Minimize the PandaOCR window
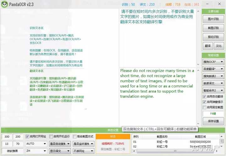 tap(207, 4)
